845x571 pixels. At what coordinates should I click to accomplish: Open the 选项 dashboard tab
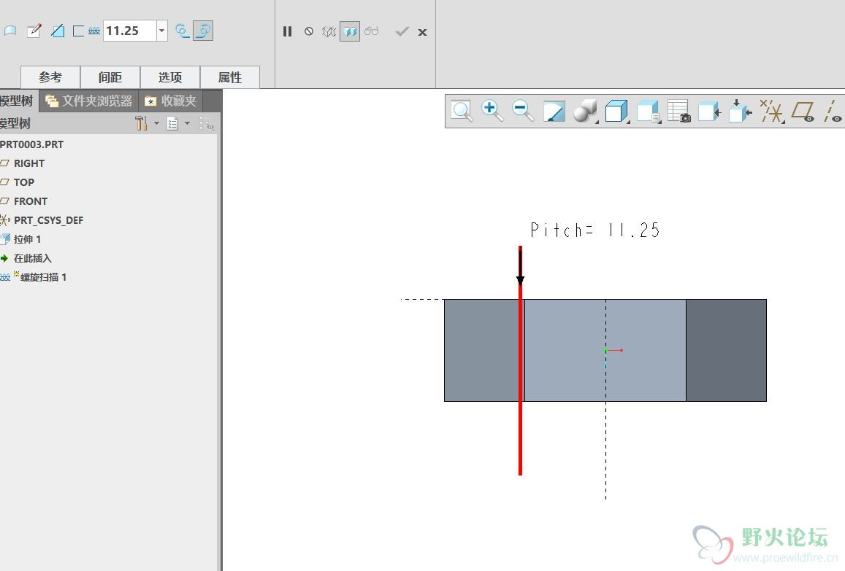coord(169,77)
